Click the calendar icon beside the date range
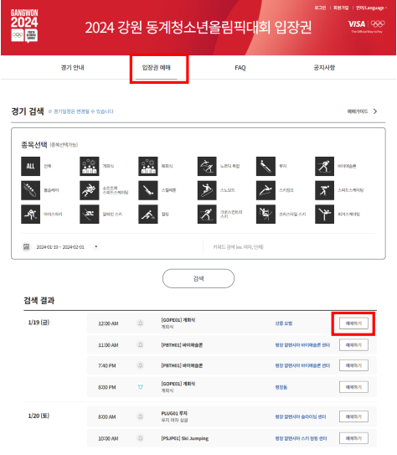The image size is (397, 455). pyautogui.click(x=26, y=247)
